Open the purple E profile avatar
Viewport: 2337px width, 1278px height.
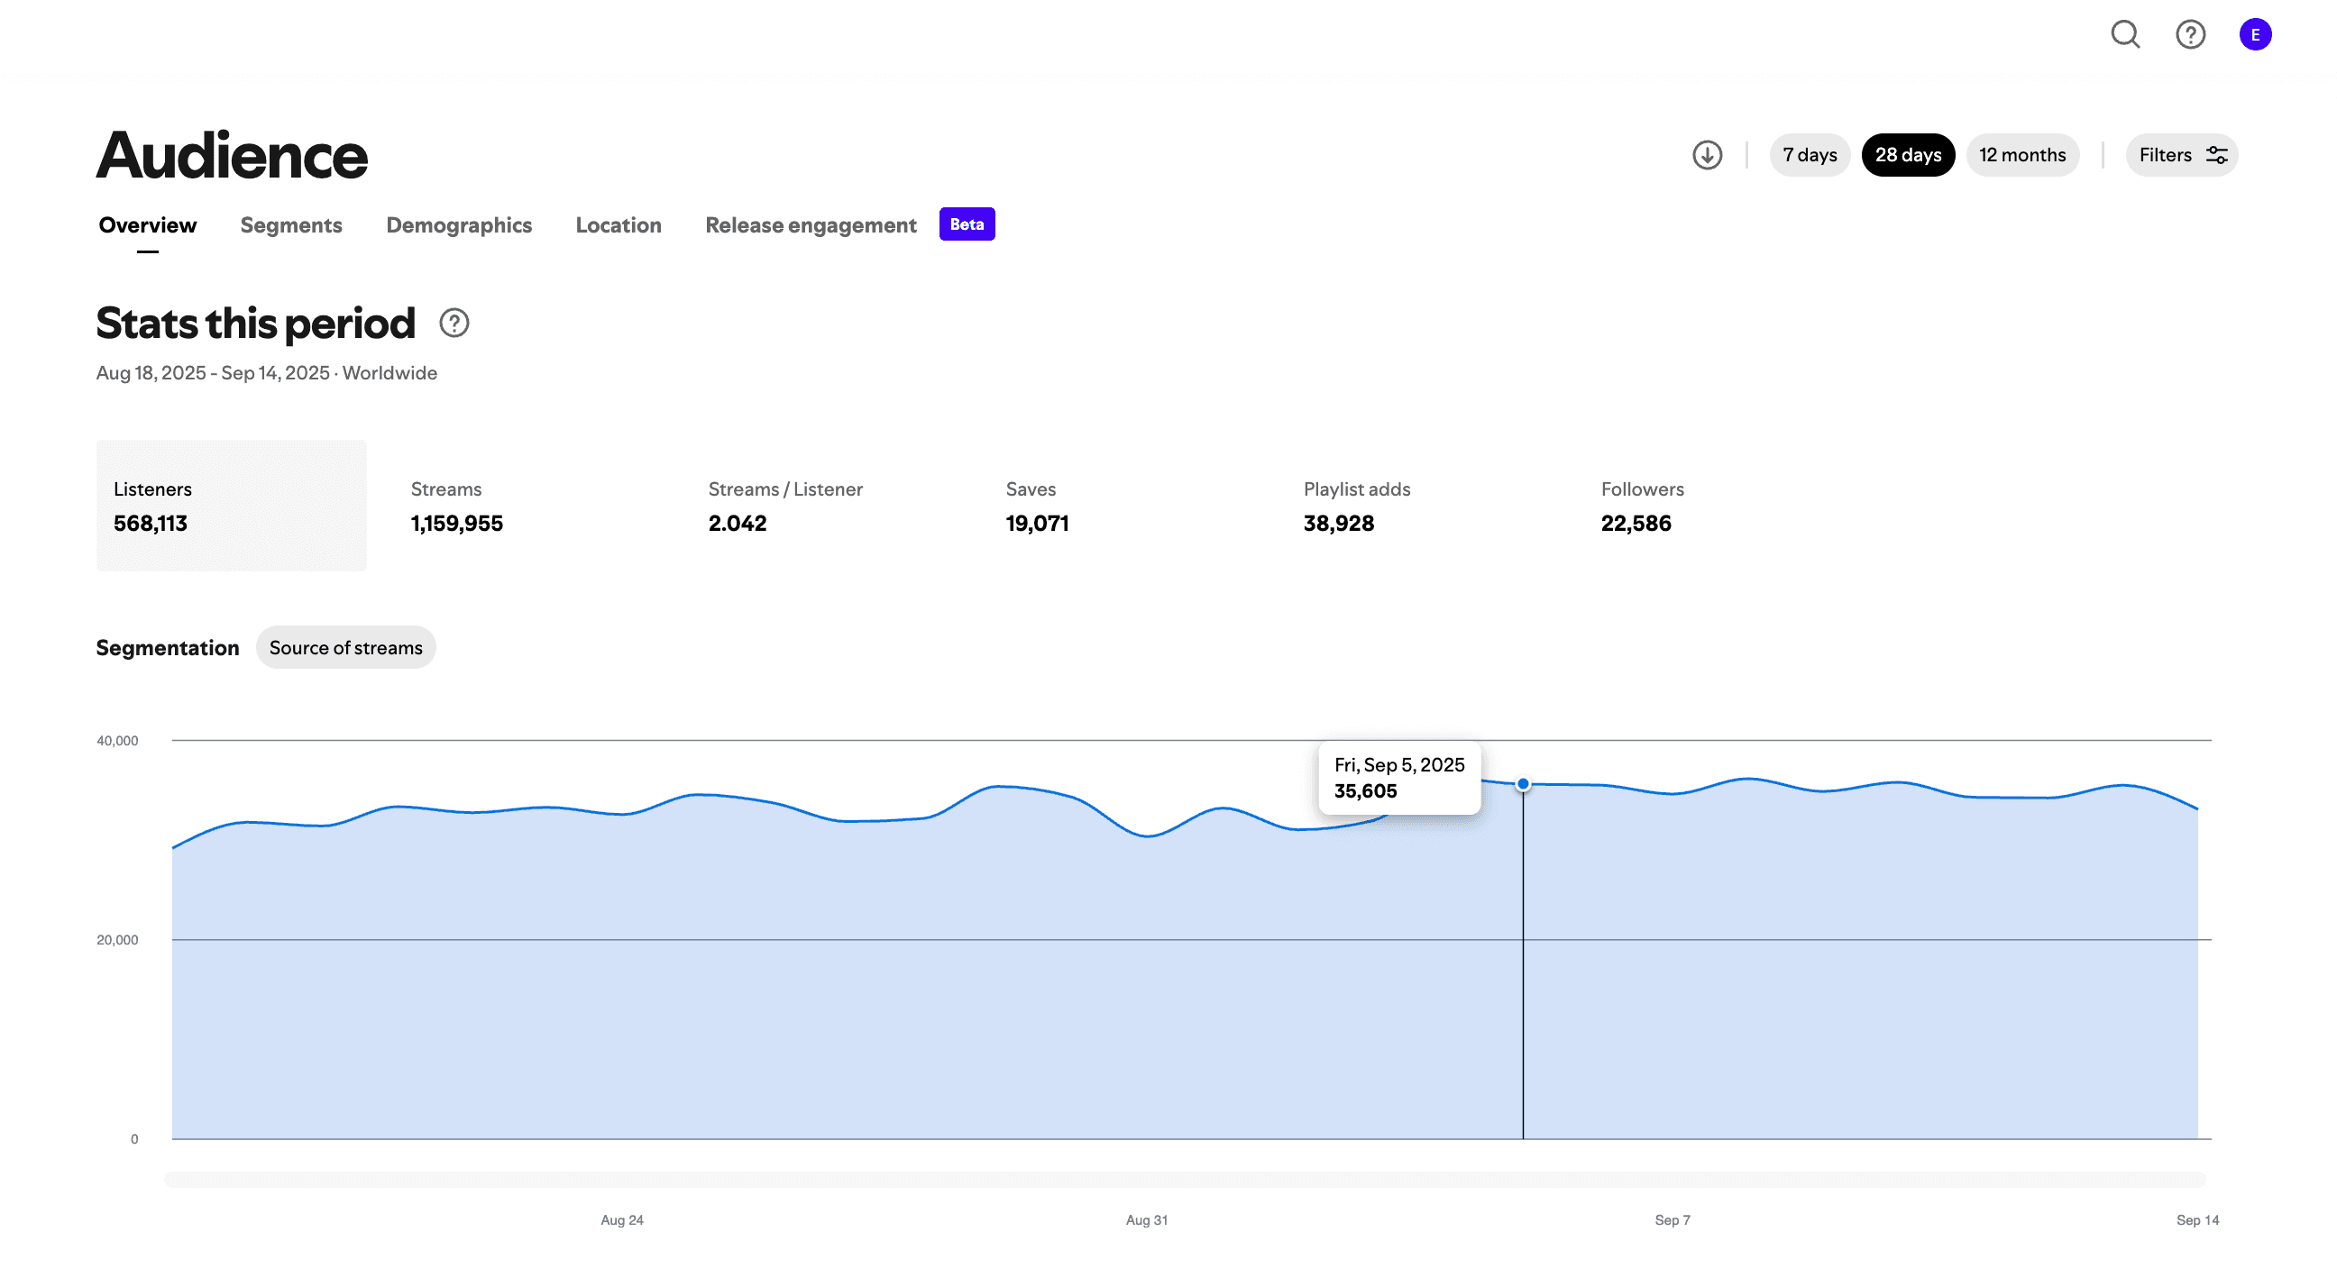point(2255,34)
